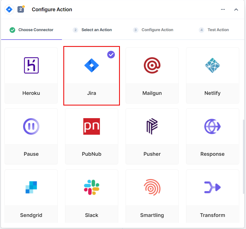Click the Mailgun label text
246x229 pixels.
[152, 93]
